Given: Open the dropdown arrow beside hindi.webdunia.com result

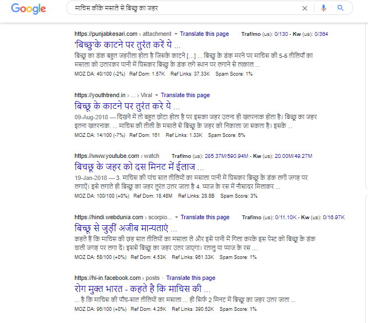Looking at the screenshot, I should [176, 218].
